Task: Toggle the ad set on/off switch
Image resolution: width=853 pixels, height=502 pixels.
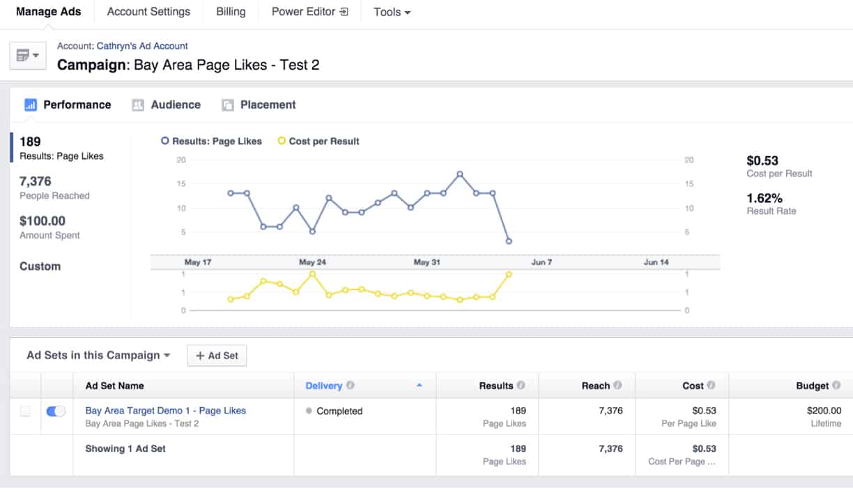Action: pyautogui.click(x=56, y=411)
